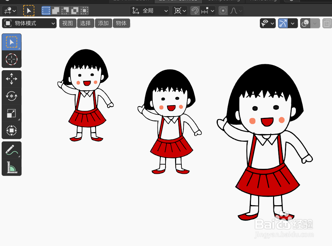Toggle X-ray view
Image resolution: width=332 pixels, height=246 pixels.
pyautogui.click(x=327, y=23)
